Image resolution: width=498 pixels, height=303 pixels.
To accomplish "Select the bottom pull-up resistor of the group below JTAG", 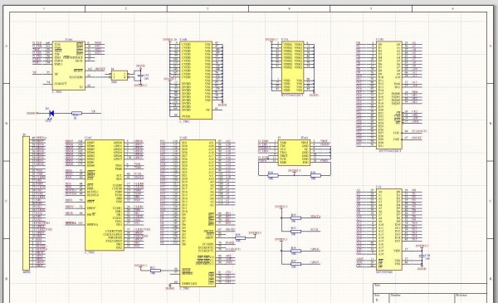I will (295, 264).
